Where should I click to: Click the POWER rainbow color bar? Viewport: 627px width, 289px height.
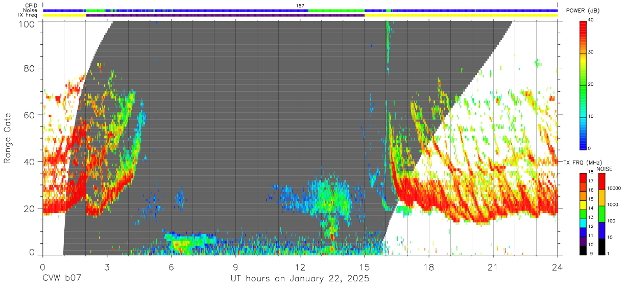583,85
